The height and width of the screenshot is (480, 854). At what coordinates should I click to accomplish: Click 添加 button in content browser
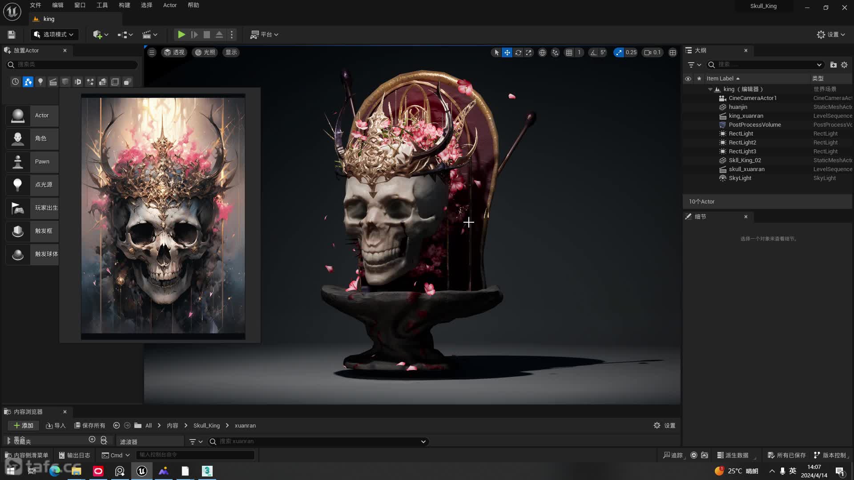24,426
